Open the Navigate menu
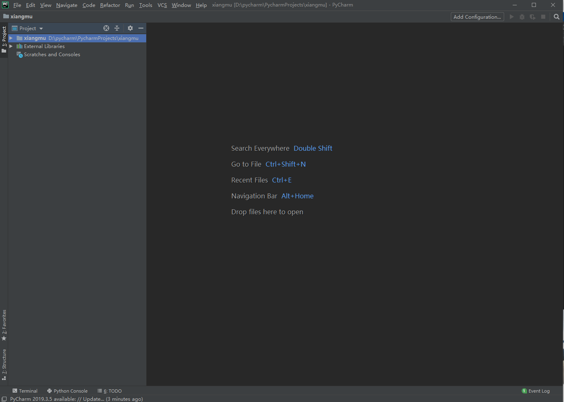564x402 pixels. tap(67, 5)
